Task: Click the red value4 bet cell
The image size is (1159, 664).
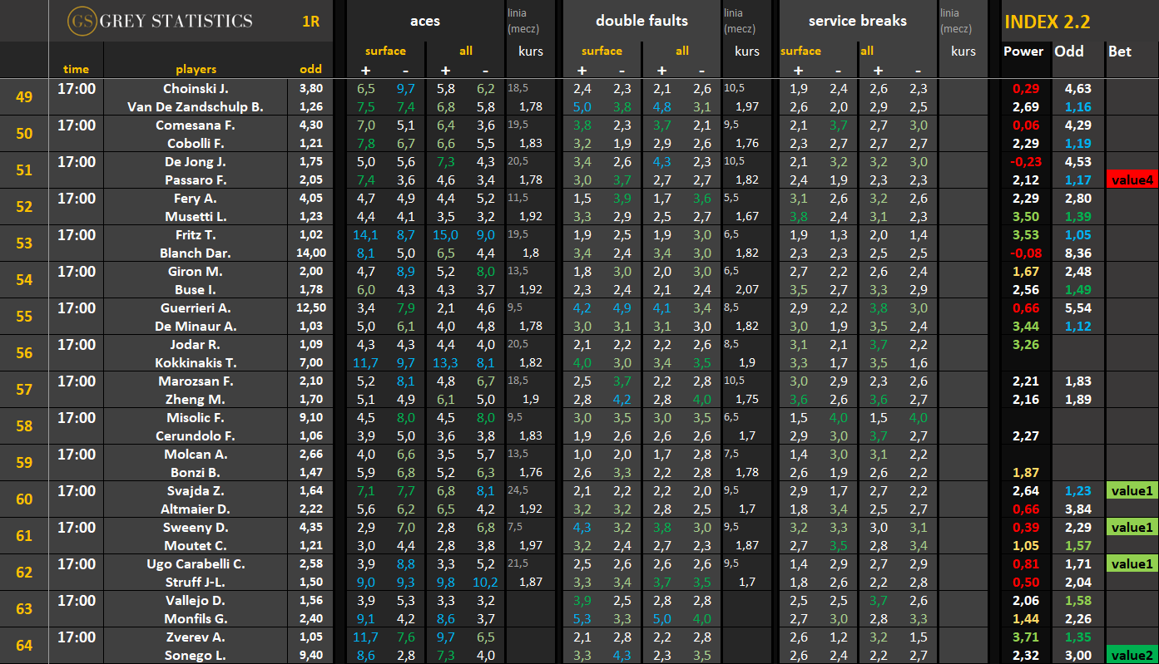Action: tap(1132, 180)
